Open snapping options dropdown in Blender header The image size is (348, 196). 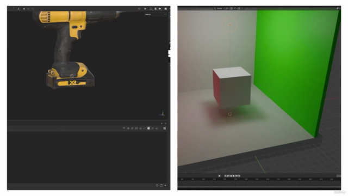click(235, 9)
